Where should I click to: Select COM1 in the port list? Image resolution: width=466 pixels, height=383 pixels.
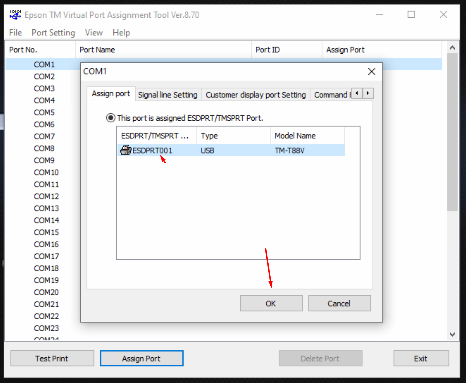tap(44, 64)
